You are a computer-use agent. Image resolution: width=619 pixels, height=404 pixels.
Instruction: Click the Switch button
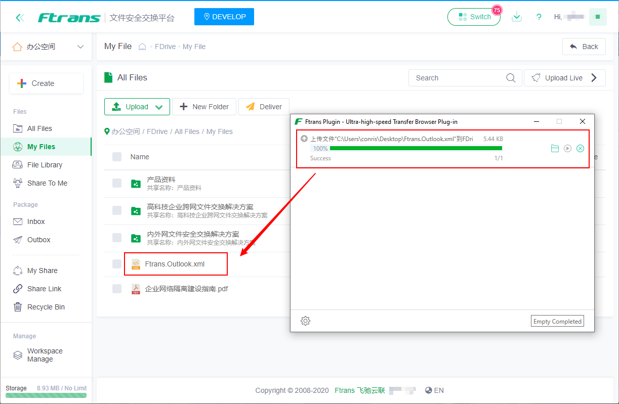coord(474,17)
